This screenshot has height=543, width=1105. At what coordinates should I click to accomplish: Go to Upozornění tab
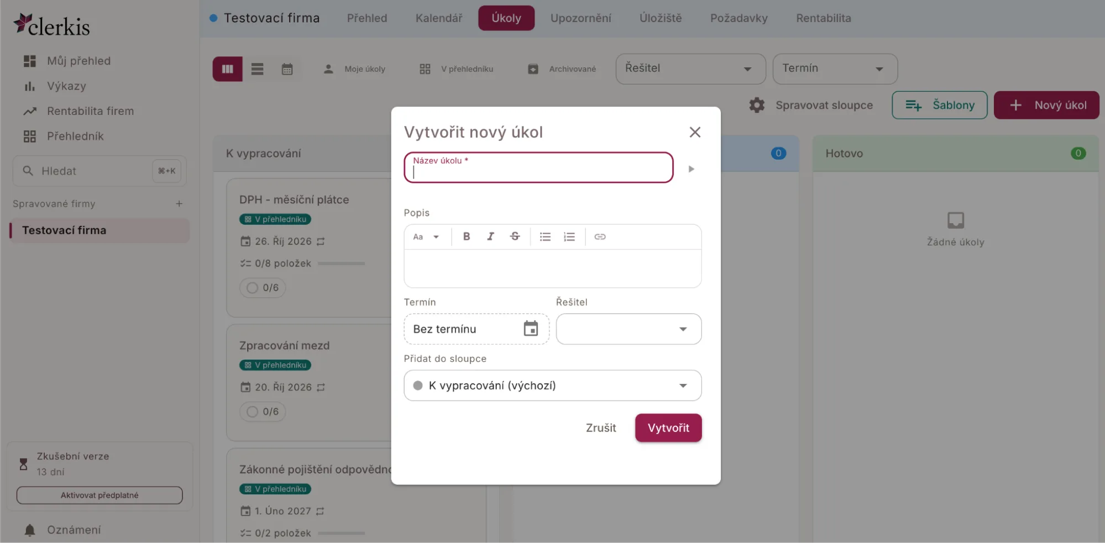580,18
